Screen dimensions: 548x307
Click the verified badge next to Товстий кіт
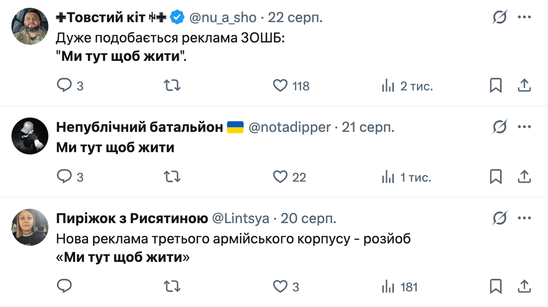click(176, 16)
